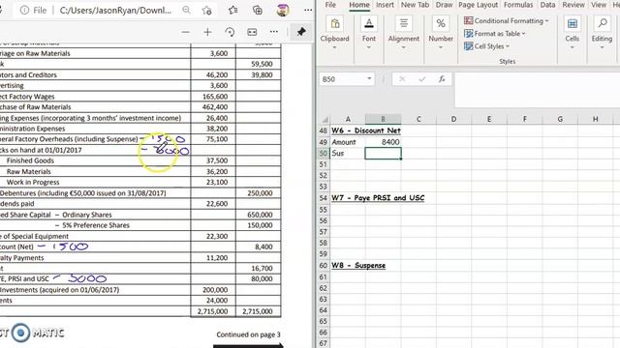Switch to the Home ribbon tab
Image resolution: width=620 pixels, height=348 pixels.
tap(359, 5)
